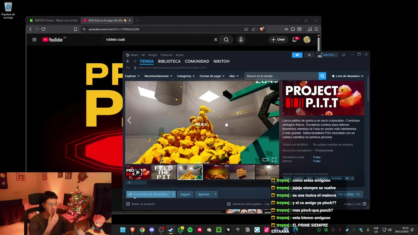Open TikTok from the taskbar
The height and width of the screenshot is (235, 418).
(x=266, y=230)
